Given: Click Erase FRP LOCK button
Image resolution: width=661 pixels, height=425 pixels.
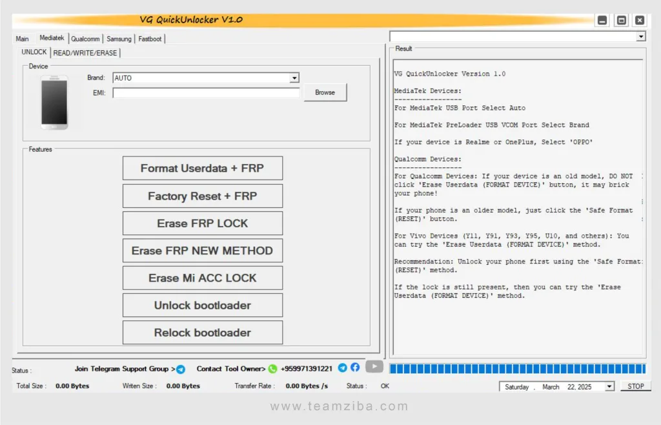Looking at the screenshot, I should 202,223.
